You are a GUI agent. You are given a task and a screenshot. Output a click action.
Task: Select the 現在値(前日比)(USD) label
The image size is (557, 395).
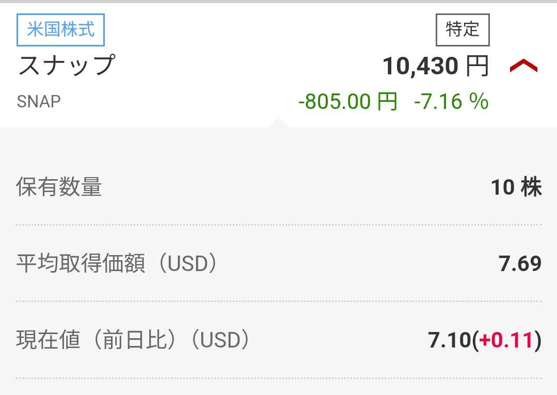pos(133,340)
